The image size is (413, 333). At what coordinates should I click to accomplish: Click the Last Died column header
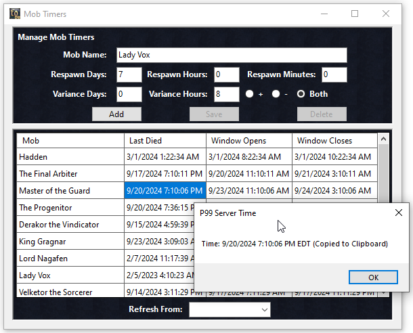click(x=165, y=141)
